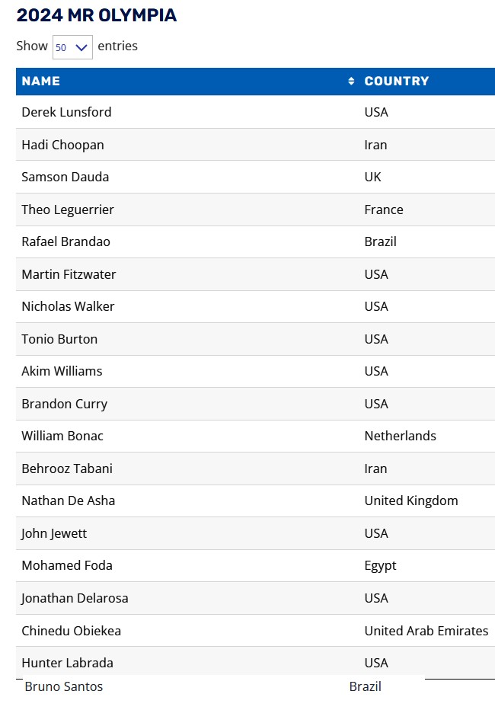Image resolution: width=495 pixels, height=710 pixels.
Task: Click the 2024 MR OLYMPIA heading
Action: point(97,15)
